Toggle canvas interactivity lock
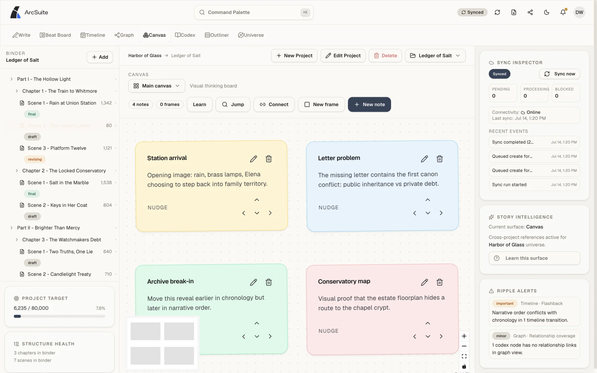597x373 pixels. click(x=464, y=366)
